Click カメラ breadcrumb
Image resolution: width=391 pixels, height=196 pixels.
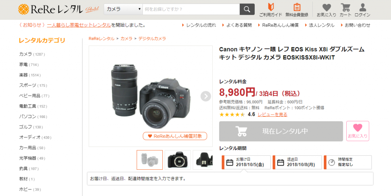click(126, 38)
